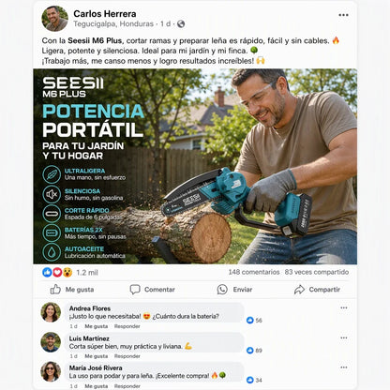
Task: Click the Me gusta thumbs-up button
Action: [72, 290]
